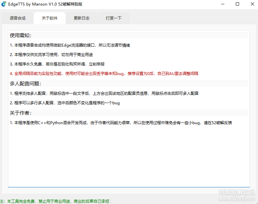258x204 pixels.
Task: Close the EdgeTTS window
Action: click(x=252, y=4)
